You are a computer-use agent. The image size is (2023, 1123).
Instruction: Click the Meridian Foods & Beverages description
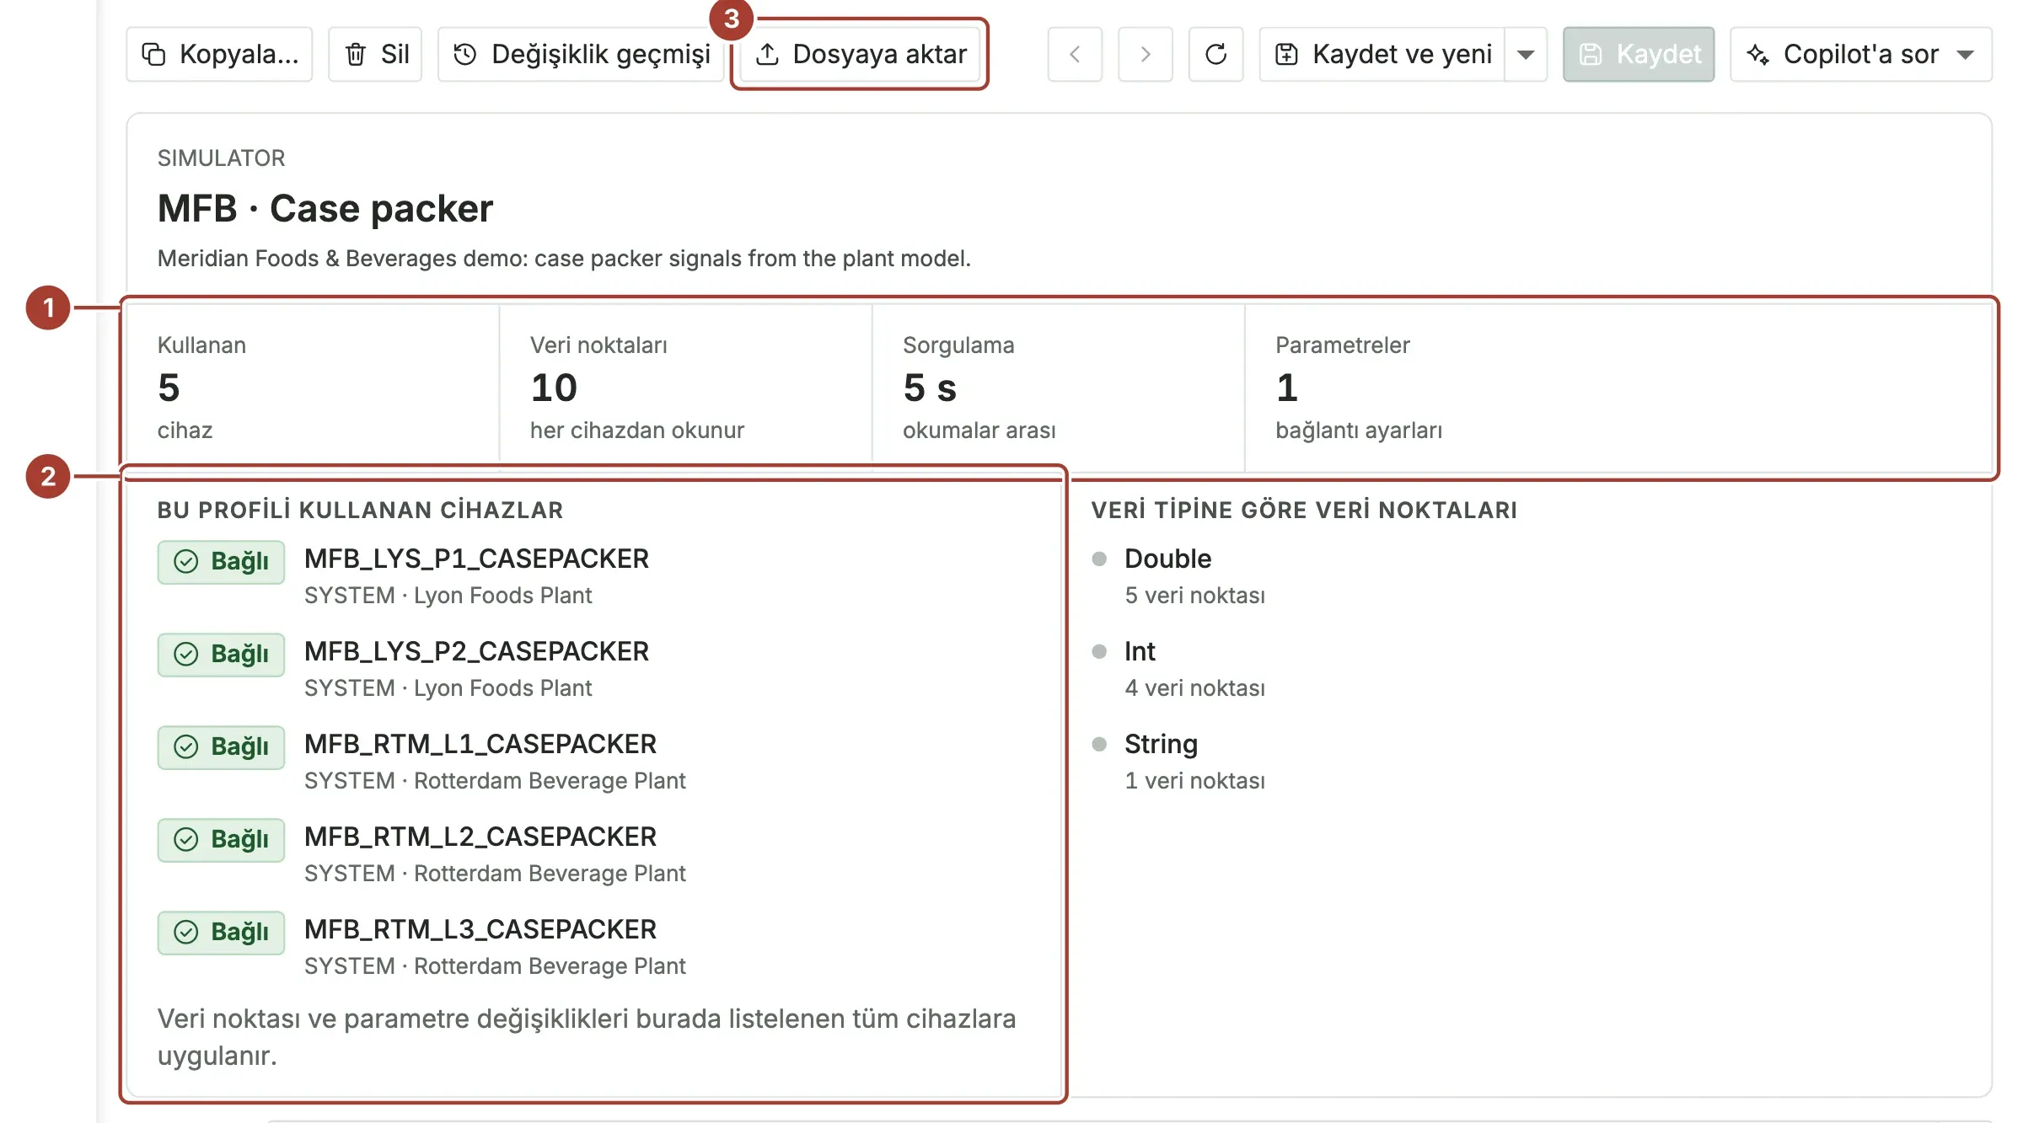[x=564, y=259]
